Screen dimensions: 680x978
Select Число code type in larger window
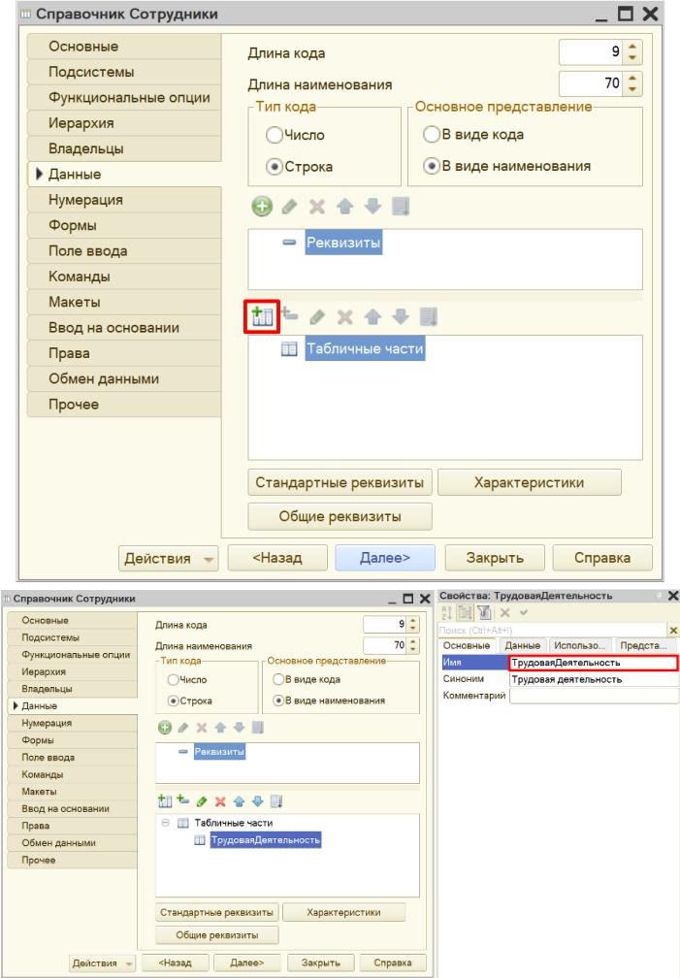[x=274, y=135]
